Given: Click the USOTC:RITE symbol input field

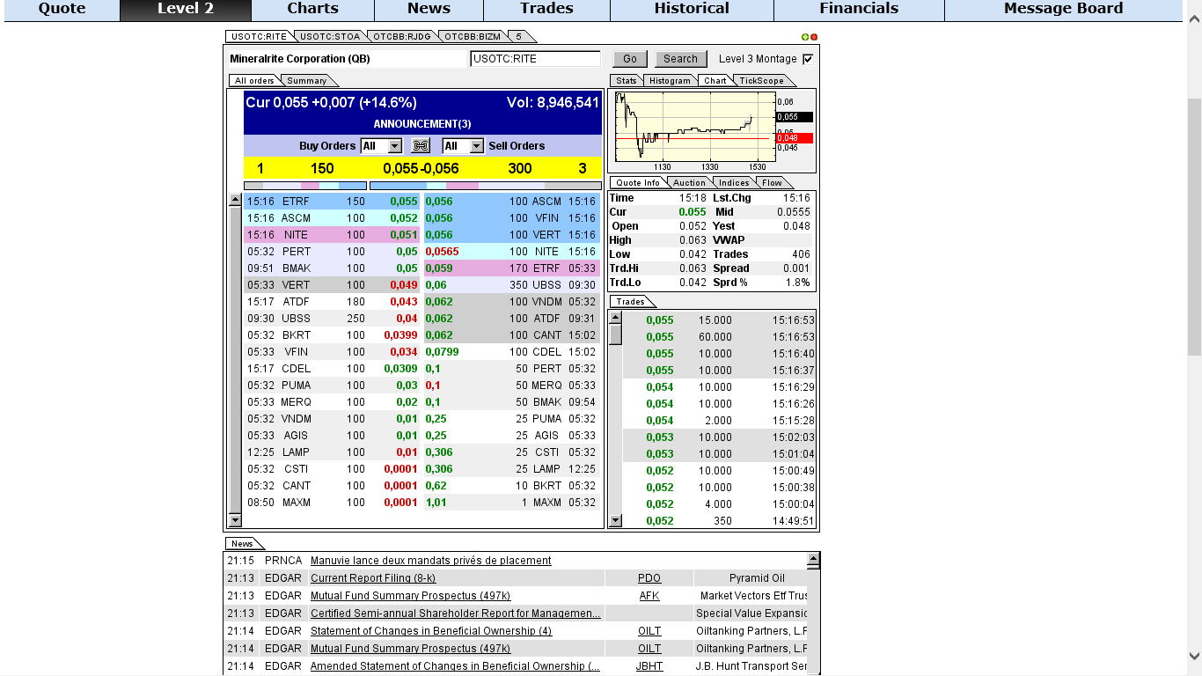Looking at the screenshot, I should pos(537,58).
